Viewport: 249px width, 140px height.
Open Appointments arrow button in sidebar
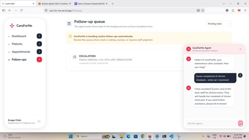click(39, 52)
